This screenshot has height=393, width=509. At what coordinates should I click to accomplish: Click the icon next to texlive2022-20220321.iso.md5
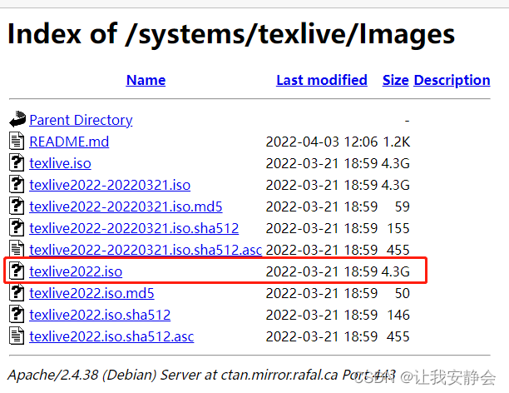[17, 206]
